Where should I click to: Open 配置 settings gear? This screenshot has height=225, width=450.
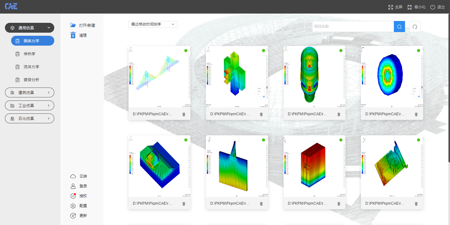tap(73, 206)
